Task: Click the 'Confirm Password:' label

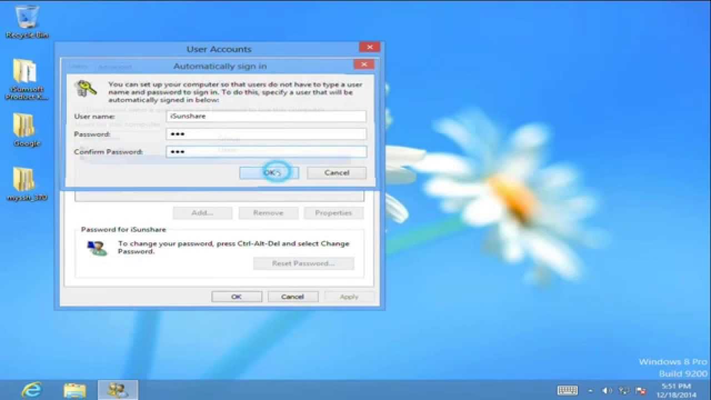Action: point(108,152)
